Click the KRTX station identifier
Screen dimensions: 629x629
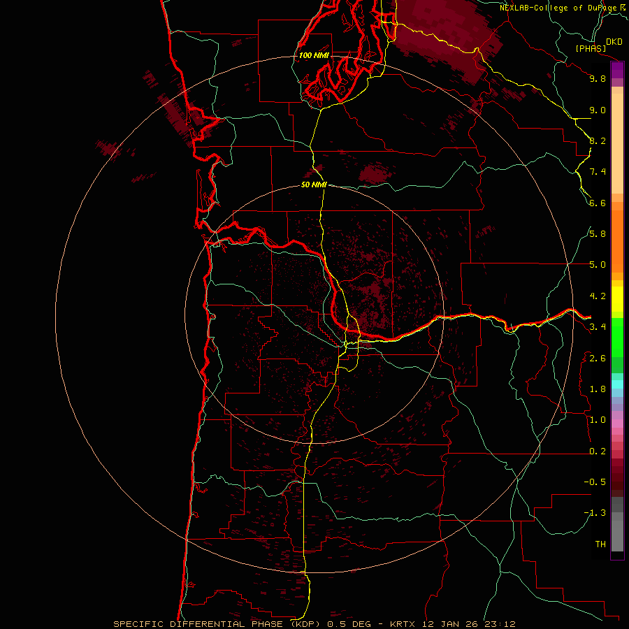click(x=403, y=624)
